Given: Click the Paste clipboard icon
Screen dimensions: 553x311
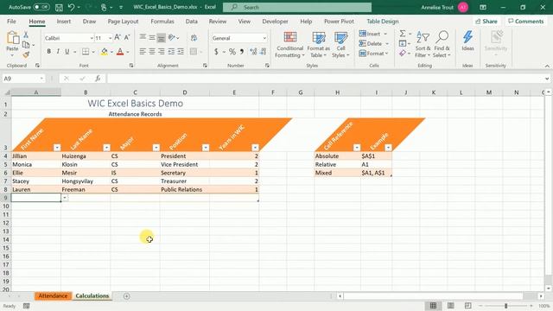Looking at the screenshot, I should click(13, 38).
